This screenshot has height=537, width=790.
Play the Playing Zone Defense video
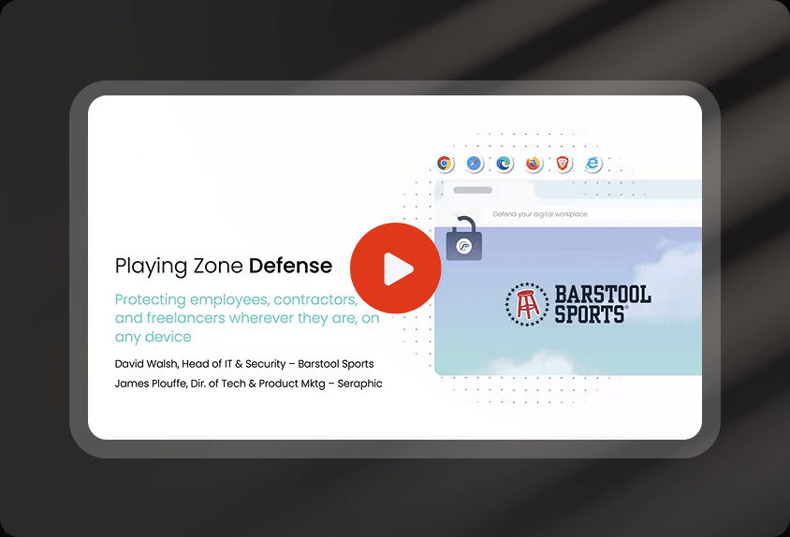tap(395, 268)
